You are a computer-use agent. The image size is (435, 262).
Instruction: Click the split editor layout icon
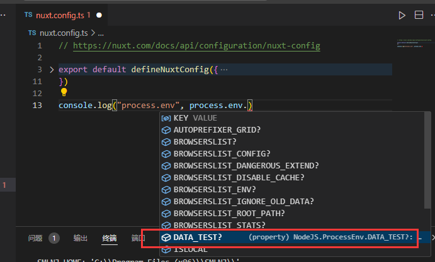pos(419,15)
